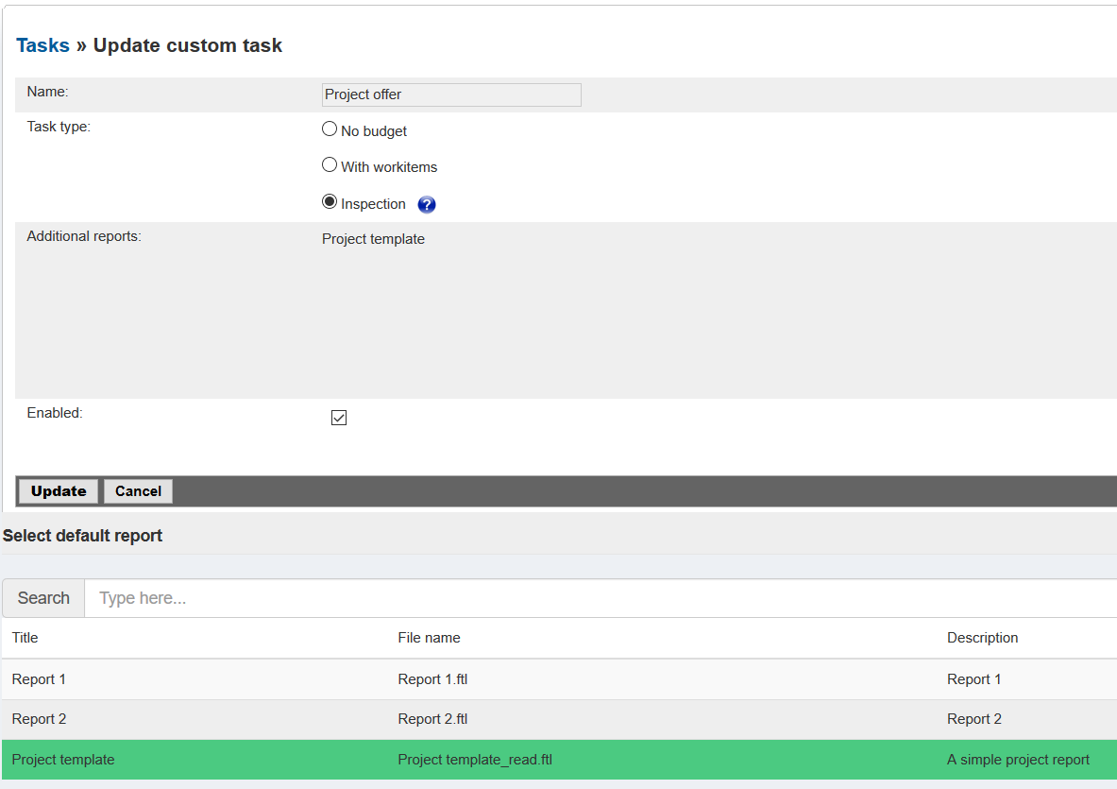The image size is (1117, 789).
Task: Click Project template under Additional reports
Action: coord(373,239)
